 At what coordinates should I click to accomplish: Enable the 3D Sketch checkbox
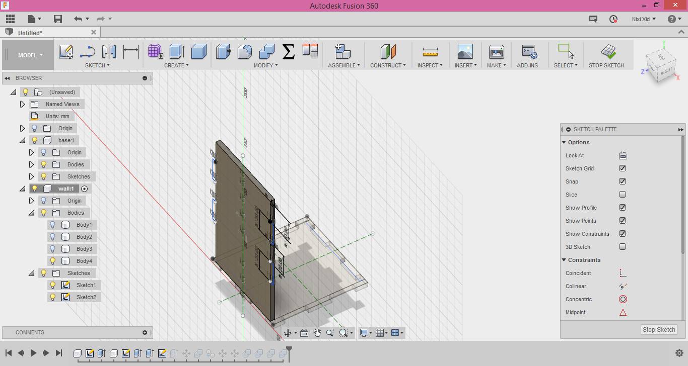click(x=623, y=247)
